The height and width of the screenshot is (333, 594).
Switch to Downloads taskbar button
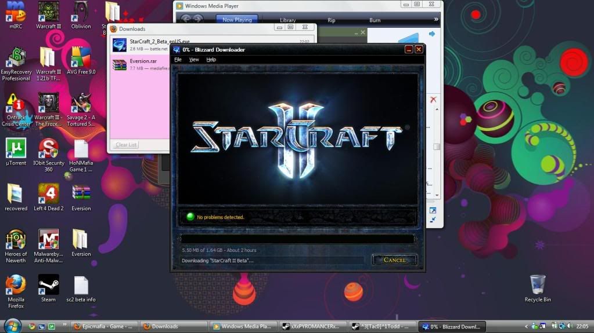point(174,326)
